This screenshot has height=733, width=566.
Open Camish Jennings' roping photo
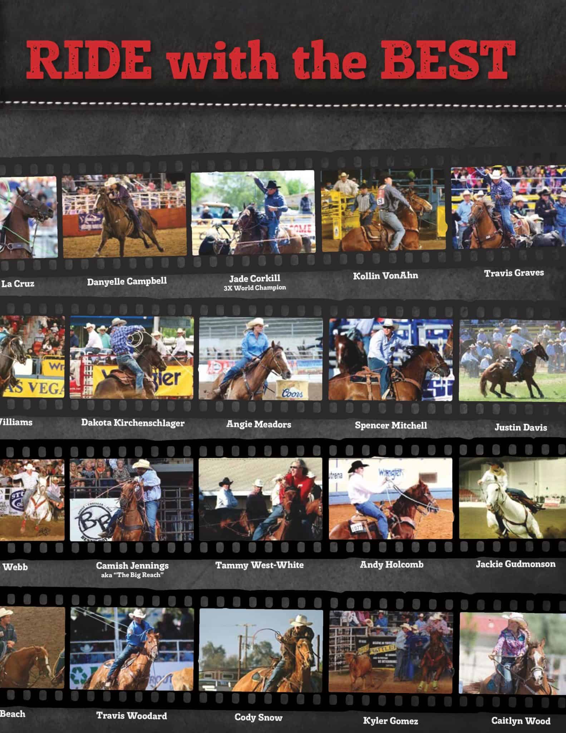(x=131, y=499)
